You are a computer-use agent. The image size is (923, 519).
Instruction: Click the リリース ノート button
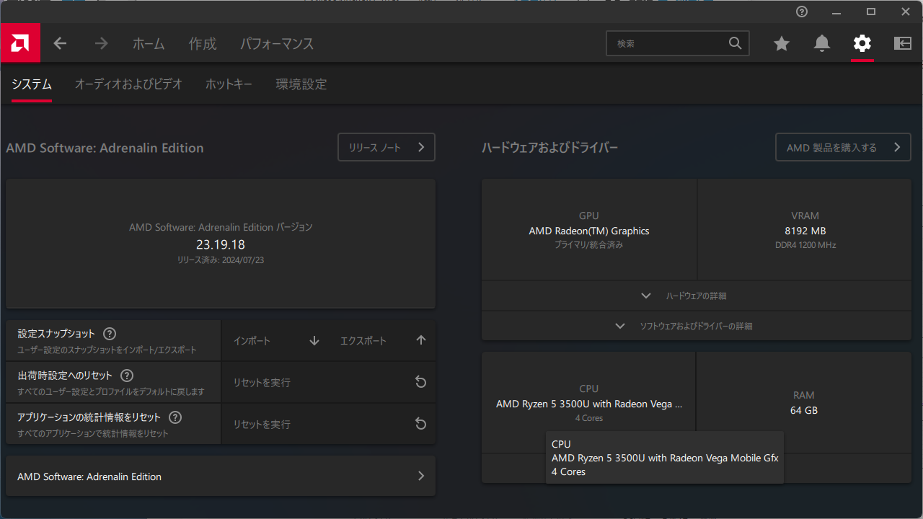[386, 147]
